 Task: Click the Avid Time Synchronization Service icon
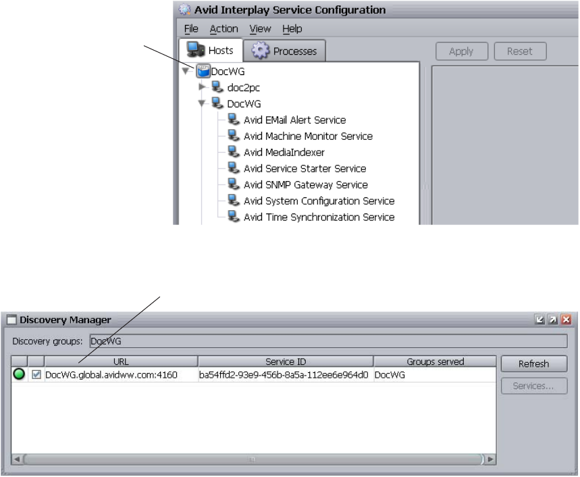(234, 217)
